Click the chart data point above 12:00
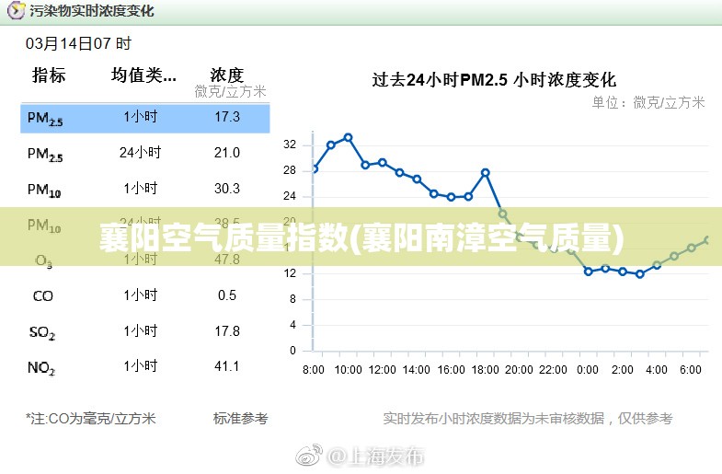The width and height of the screenshot is (722, 474). (x=383, y=163)
